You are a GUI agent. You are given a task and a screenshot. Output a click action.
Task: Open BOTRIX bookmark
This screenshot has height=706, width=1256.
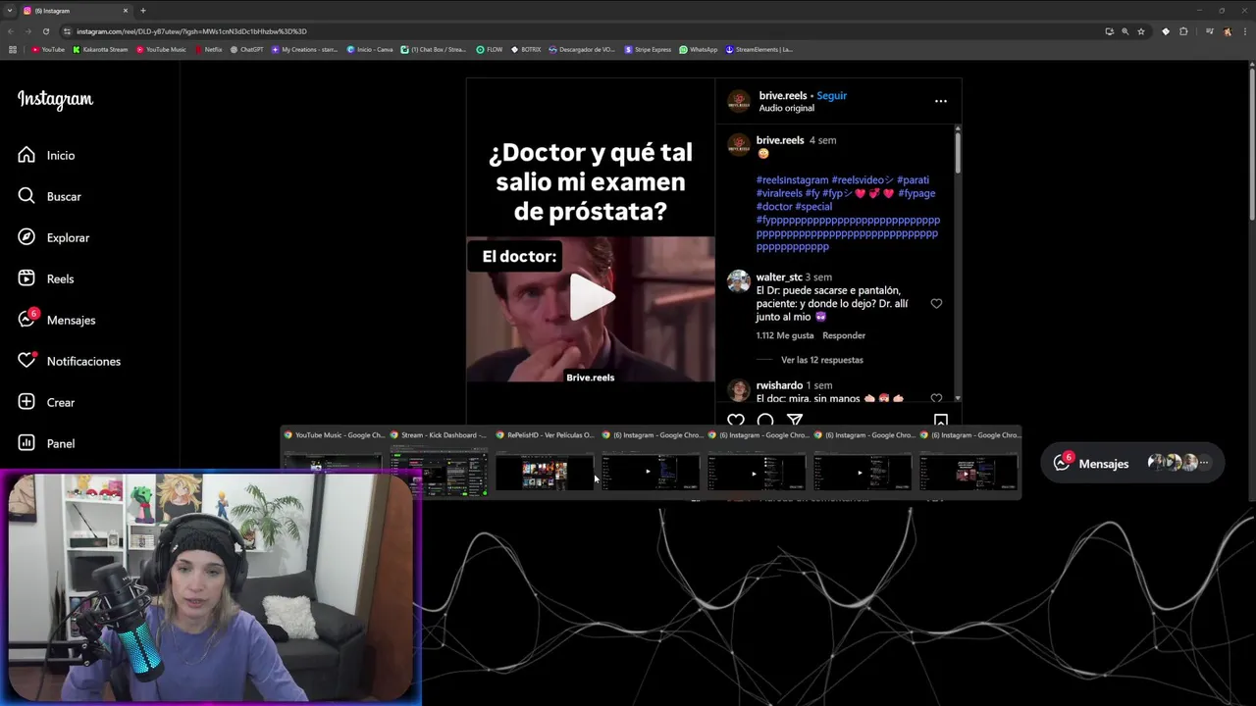[x=526, y=49]
